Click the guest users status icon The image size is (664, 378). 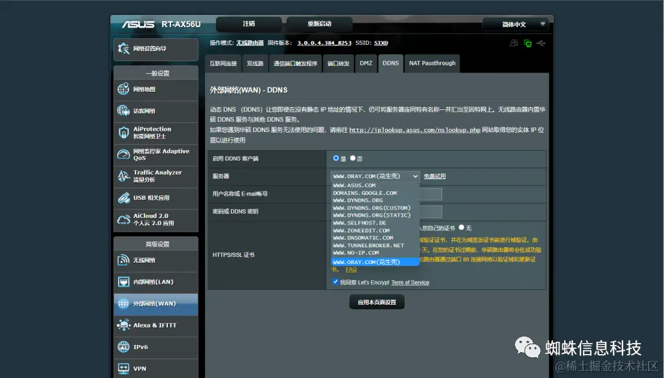coord(514,43)
